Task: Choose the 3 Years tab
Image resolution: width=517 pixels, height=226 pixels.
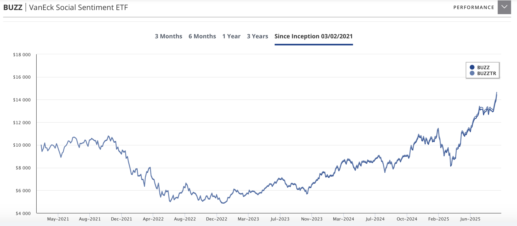Action: pos(257,36)
